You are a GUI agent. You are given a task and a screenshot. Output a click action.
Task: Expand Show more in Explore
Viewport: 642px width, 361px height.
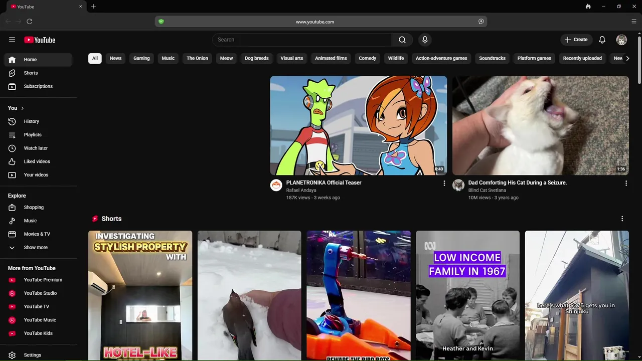(x=38, y=247)
